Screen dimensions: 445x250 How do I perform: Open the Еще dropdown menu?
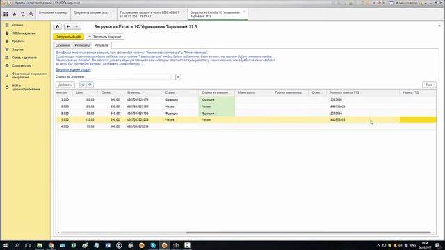(430, 85)
